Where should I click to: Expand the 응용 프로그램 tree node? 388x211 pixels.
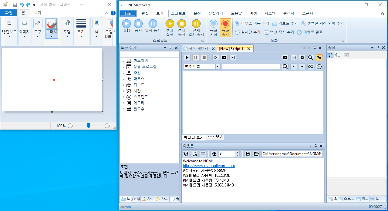click(x=123, y=67)
